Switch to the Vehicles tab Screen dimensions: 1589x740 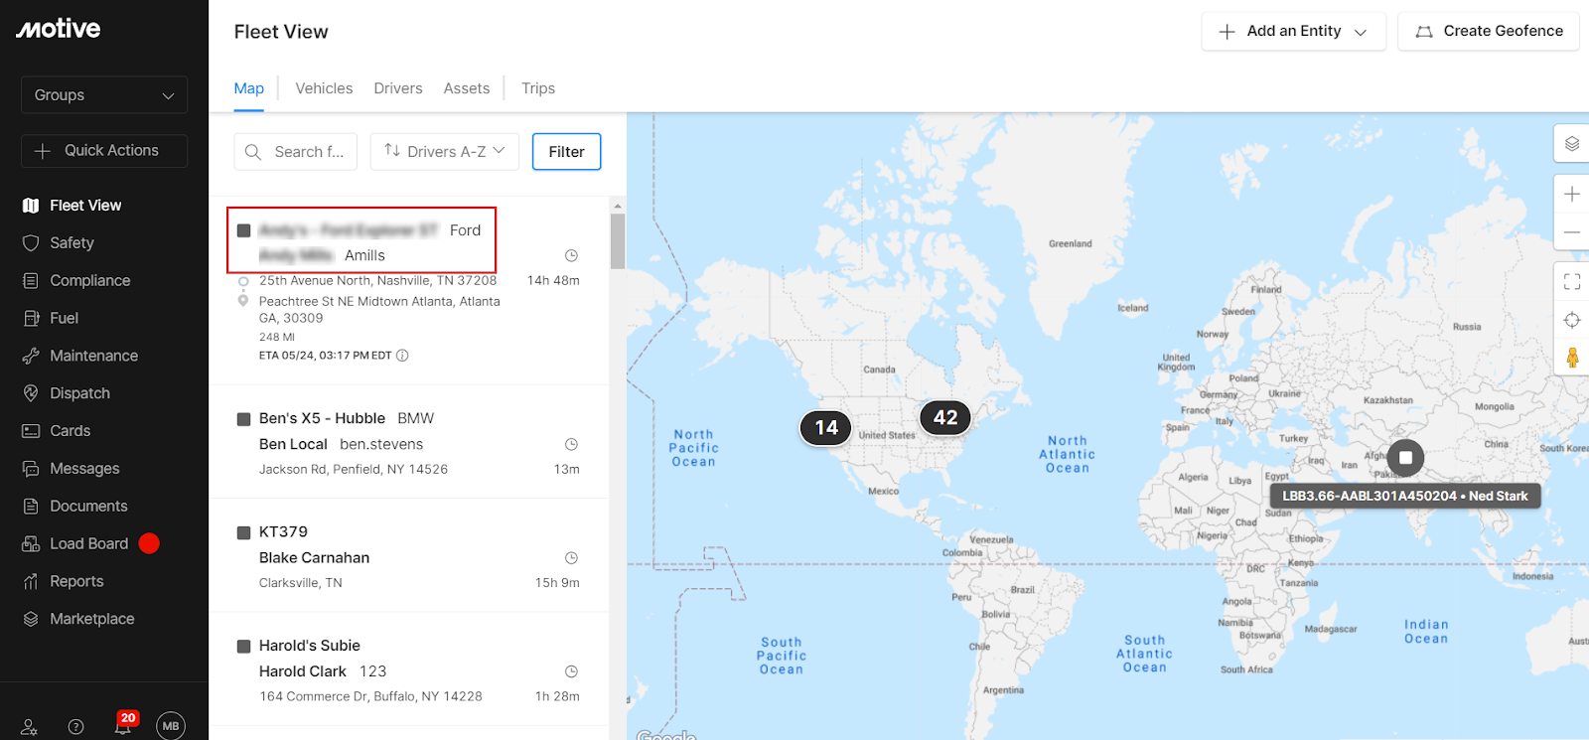point(324,88)
